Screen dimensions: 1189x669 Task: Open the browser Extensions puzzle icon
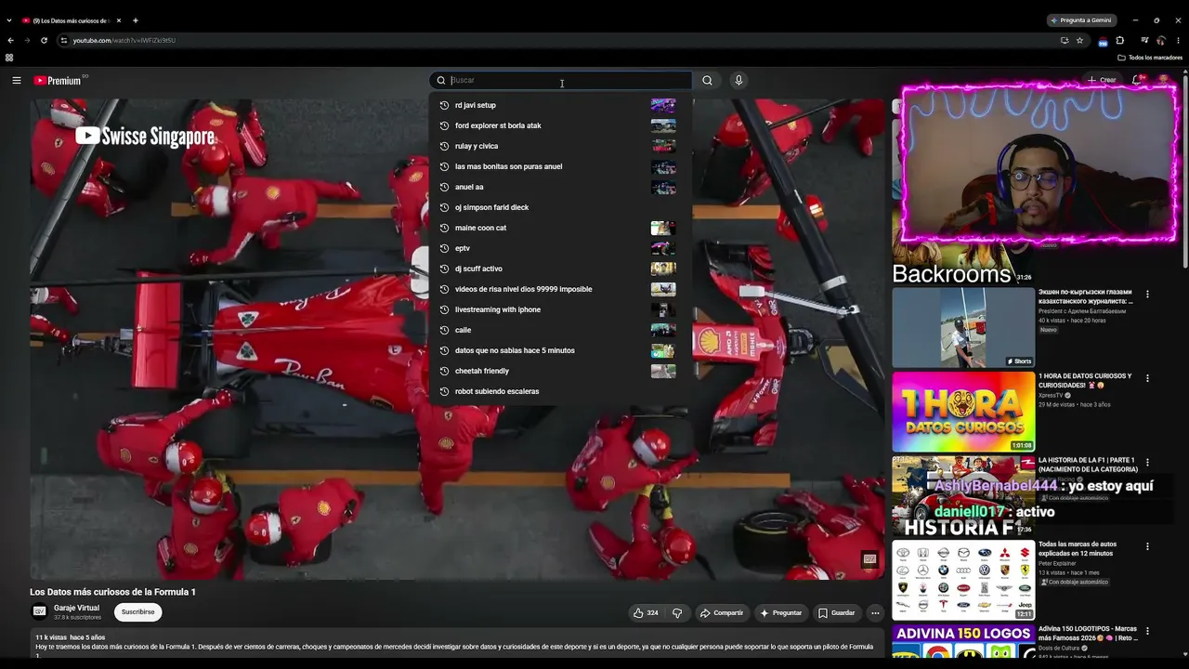(x=1120, y=40)
